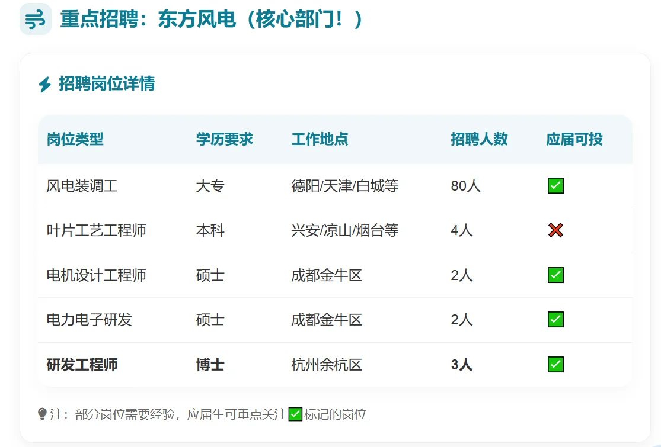Click the bold 博士 education cell

coord(210,365)
